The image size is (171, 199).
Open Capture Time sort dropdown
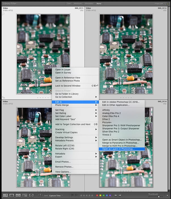click(56, 196)
